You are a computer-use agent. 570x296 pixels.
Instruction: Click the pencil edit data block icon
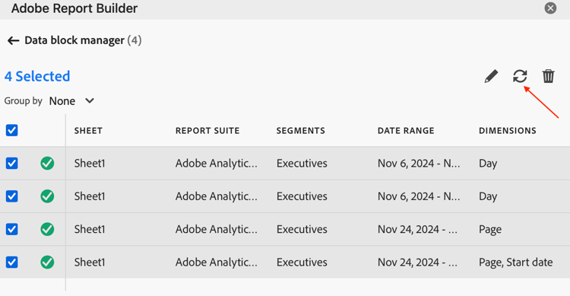click(491, 76)
